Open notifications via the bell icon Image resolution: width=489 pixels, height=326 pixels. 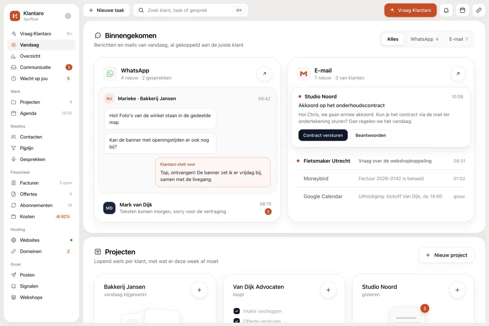point(446,10)
